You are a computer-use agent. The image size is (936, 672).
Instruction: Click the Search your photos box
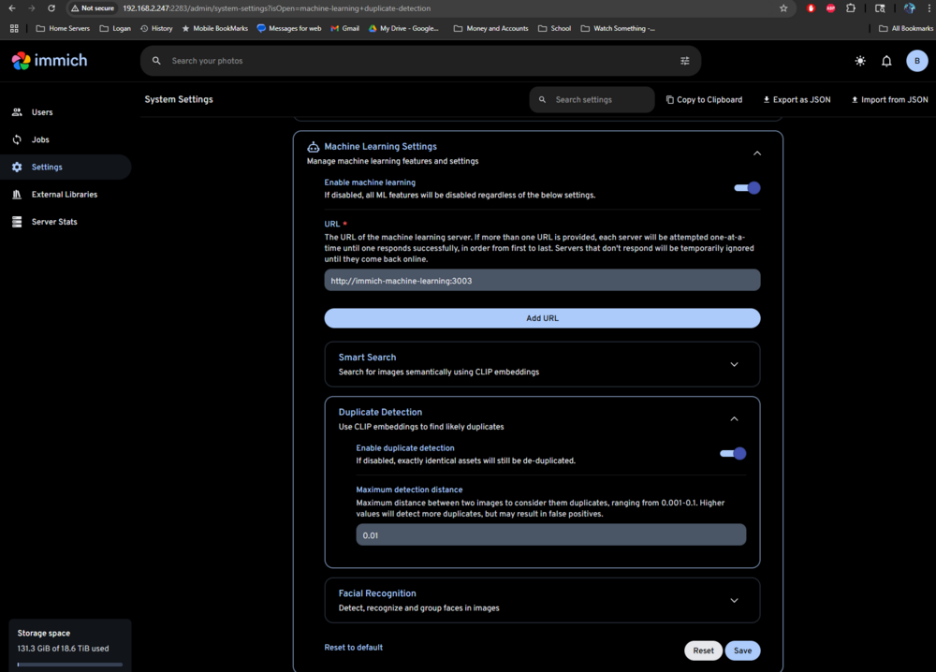420,61
